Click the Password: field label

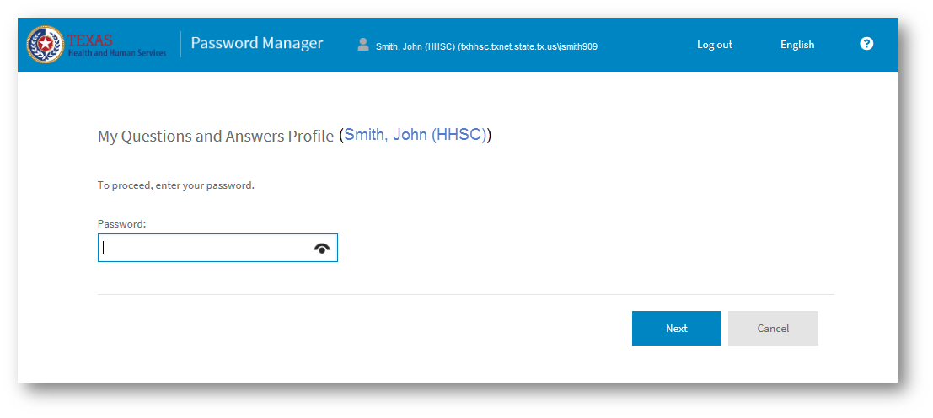point(122,224)
